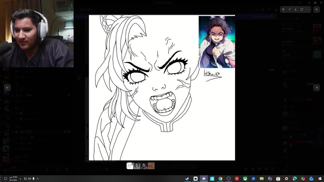Open Microsoft 365 app on taskbar

click(270, 179)
